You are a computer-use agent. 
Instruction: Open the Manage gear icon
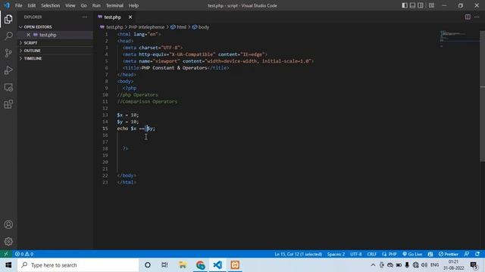click(x=8, y=242)
